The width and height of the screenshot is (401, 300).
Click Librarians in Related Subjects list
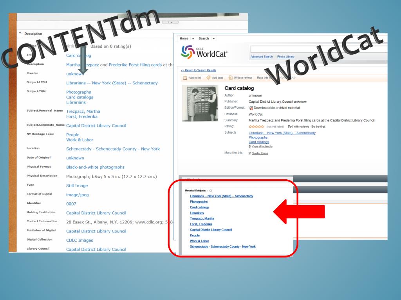(197, 213)
